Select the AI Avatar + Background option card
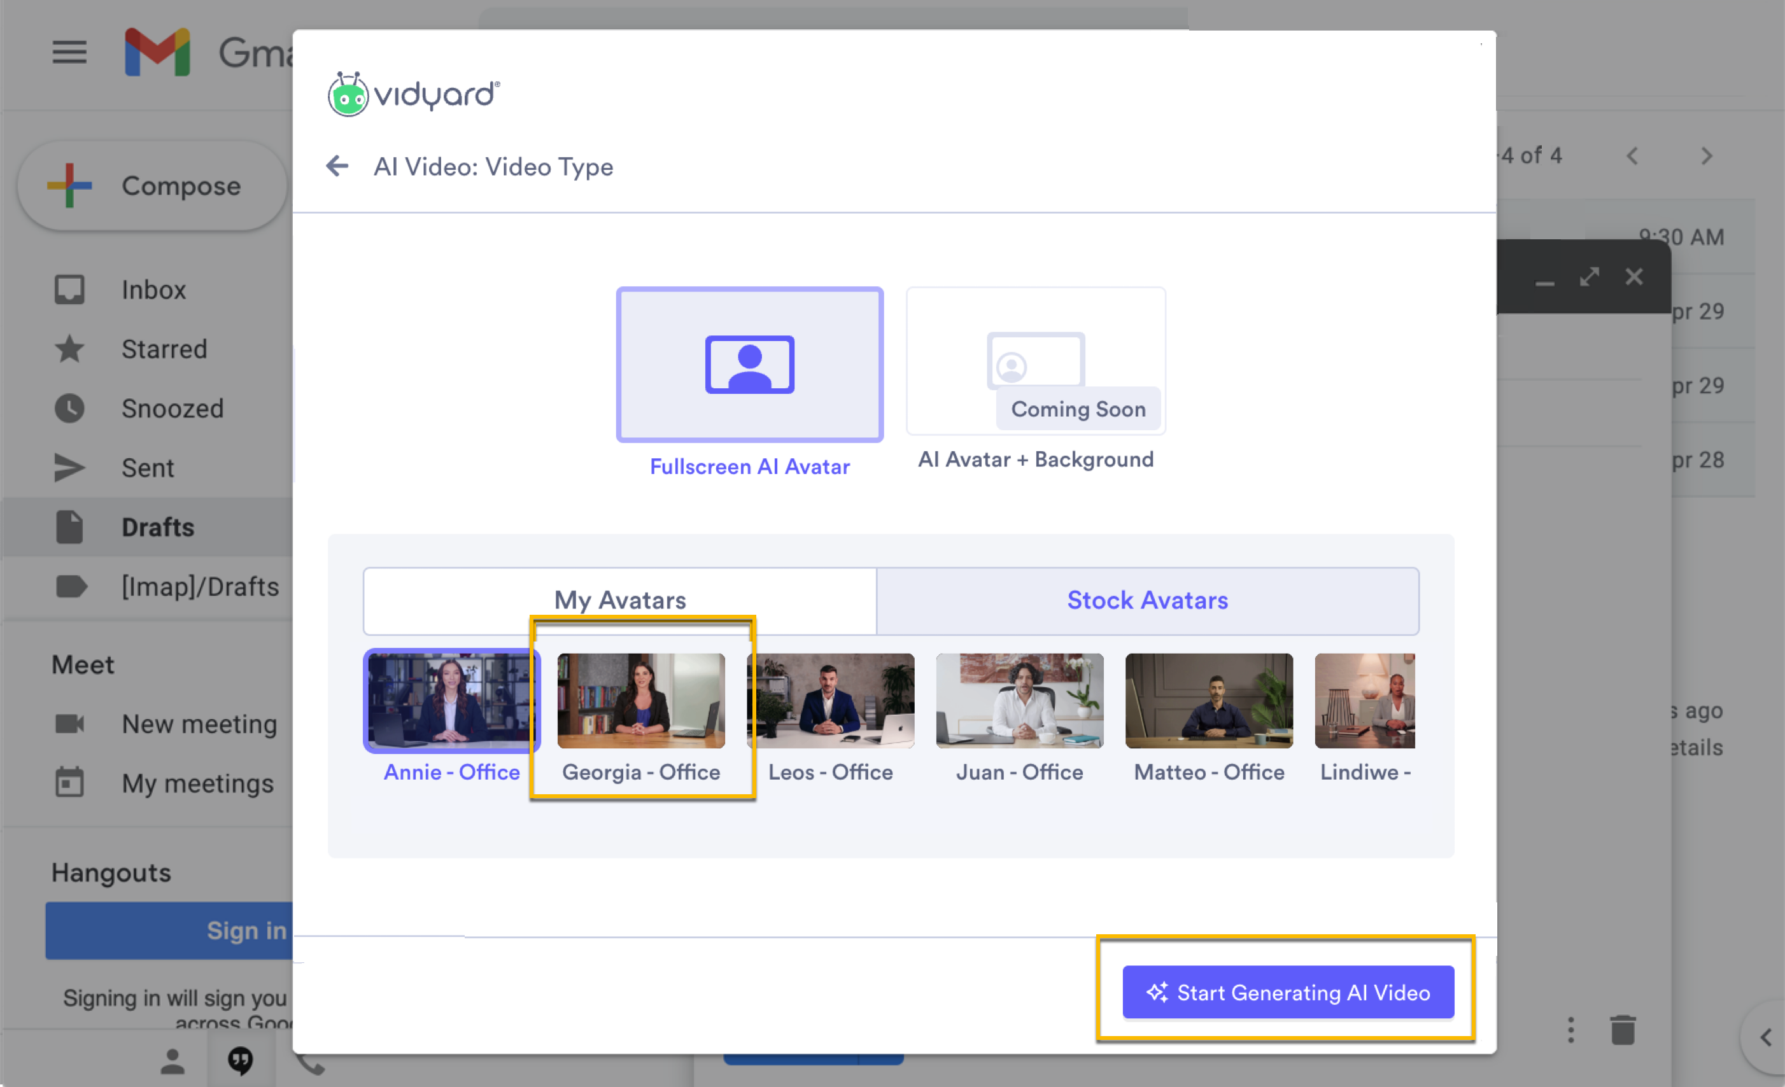This screenshot has height=1087, width=1785. point(1036,361)
